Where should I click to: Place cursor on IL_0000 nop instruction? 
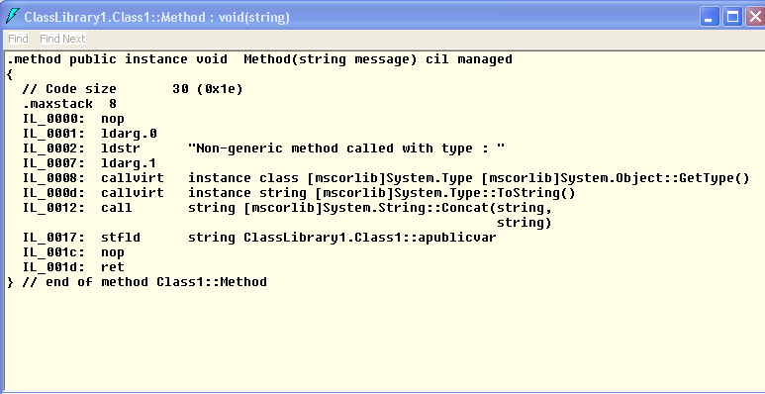(x=73, y=119)
